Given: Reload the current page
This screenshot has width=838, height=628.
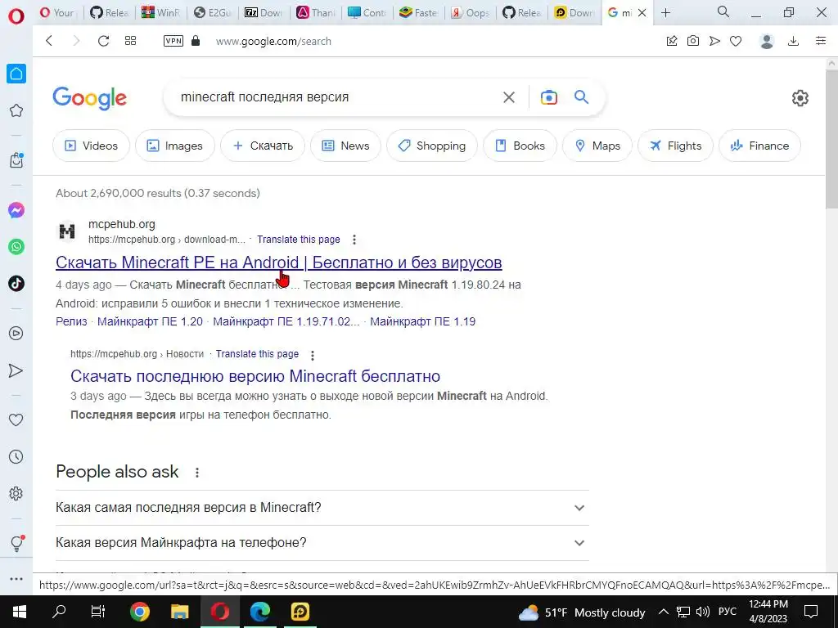Looking at the screenshot, I should pos(104,41).
